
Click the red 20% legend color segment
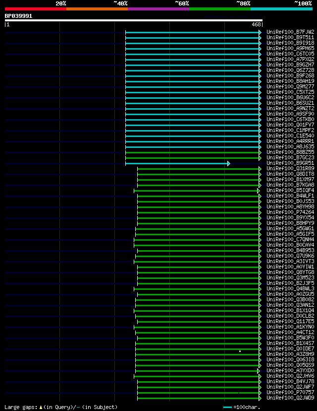point(36,9)
